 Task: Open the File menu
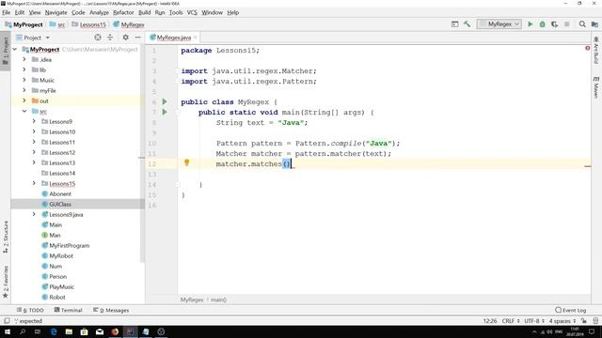point(7,12)
